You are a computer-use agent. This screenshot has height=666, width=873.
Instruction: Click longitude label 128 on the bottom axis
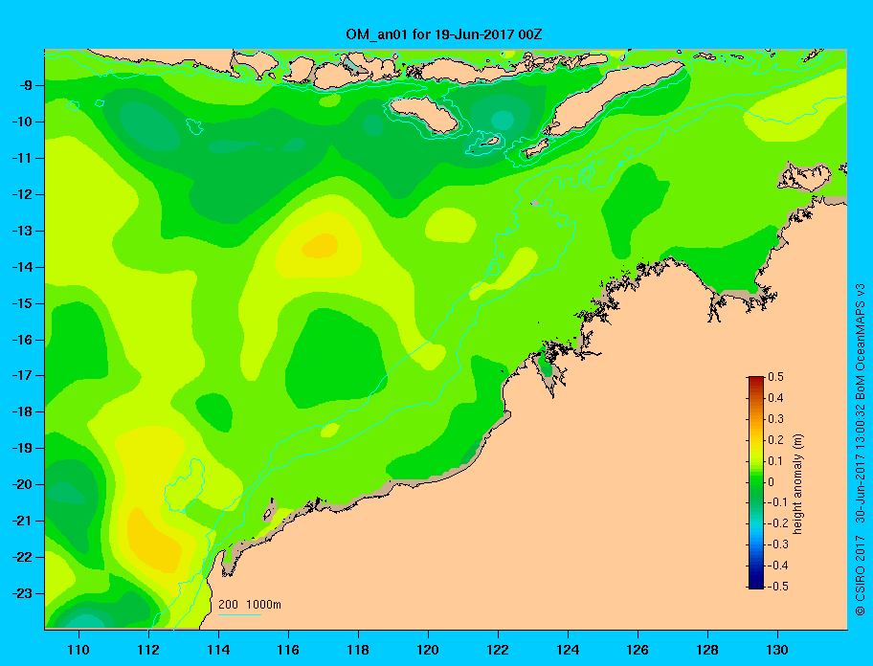[x=707, y=650]
